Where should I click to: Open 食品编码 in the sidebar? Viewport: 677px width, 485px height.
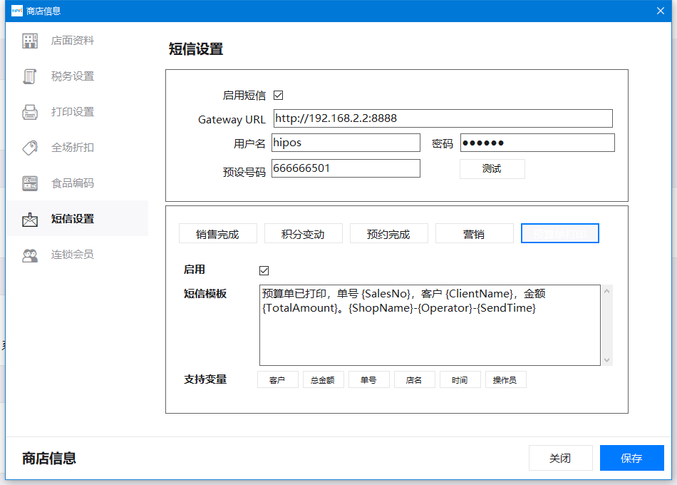click(77, 183)
